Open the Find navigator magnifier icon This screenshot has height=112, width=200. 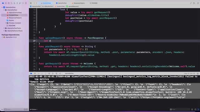pyautogui.click(x=12, y=3)
